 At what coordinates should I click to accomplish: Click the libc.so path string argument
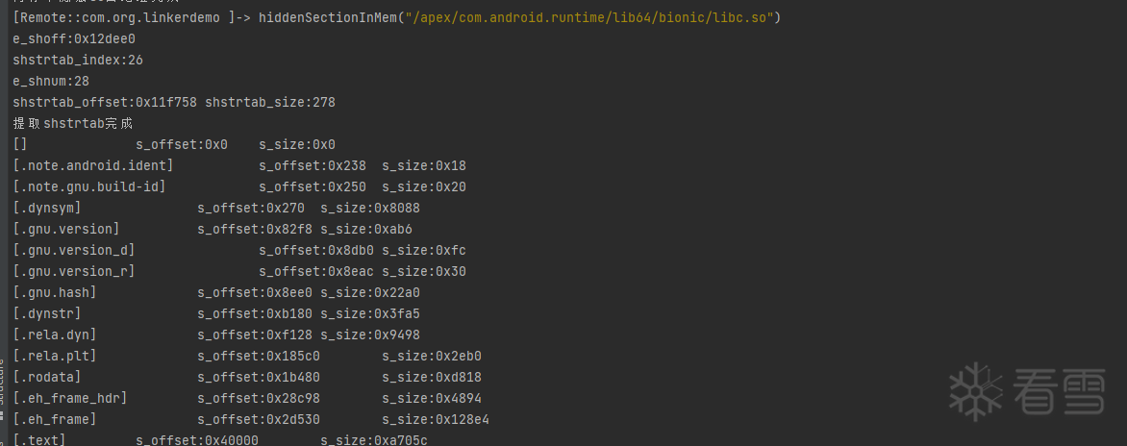[593, 18]
